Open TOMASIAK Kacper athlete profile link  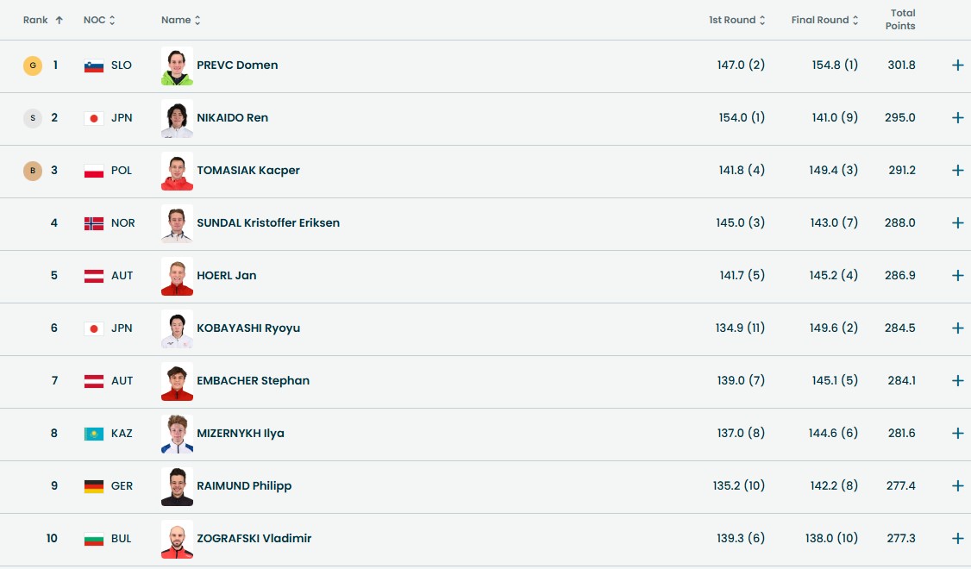pyautogui.click(x=248, y=171)
